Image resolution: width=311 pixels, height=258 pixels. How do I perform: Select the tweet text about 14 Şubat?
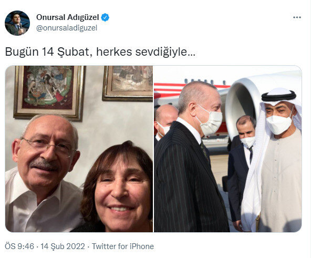(x=100, y=52)
